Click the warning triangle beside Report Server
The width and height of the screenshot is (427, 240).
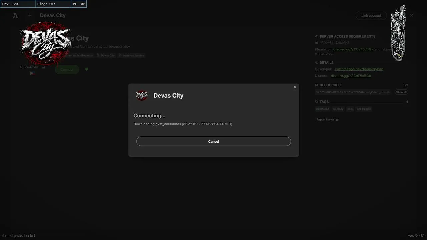coord(337,119)
